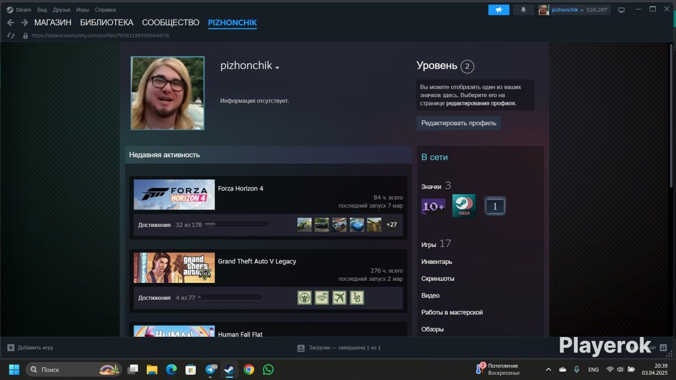The height and width of the screenshot is (380, 676).
Task: Open the Forza Horizon 4 title link
Action: click(x=241, y=188)
